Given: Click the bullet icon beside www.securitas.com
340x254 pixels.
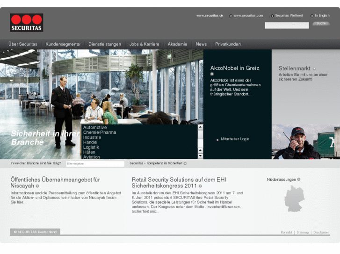Looking at the screenshot, I should [x=231, y=16].
